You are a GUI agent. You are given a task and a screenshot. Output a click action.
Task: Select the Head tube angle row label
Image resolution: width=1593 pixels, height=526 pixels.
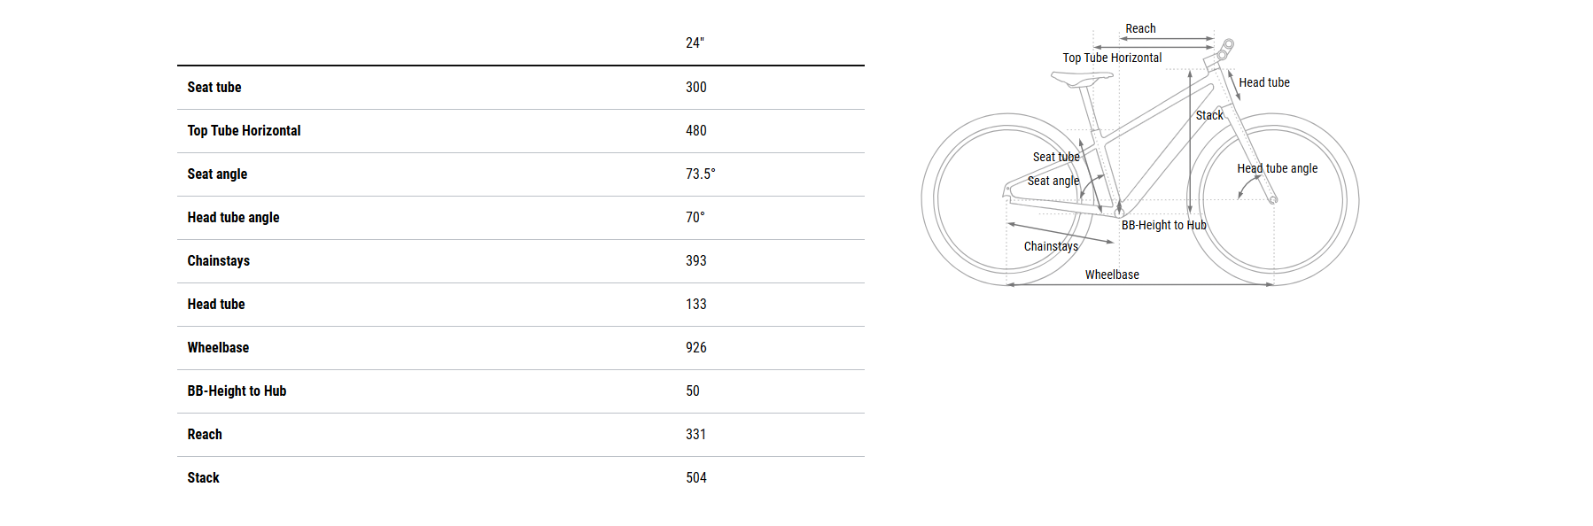point(233,217)
